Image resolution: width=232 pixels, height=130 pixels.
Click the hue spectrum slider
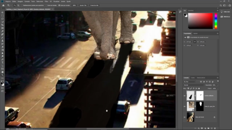(x=216, y=21)
